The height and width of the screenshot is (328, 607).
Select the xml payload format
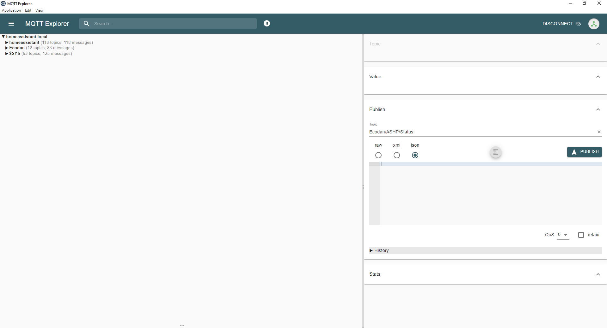(396, 155)
